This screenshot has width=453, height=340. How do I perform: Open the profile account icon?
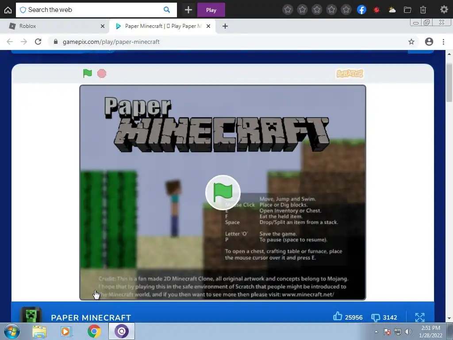[x=429, y=42]
